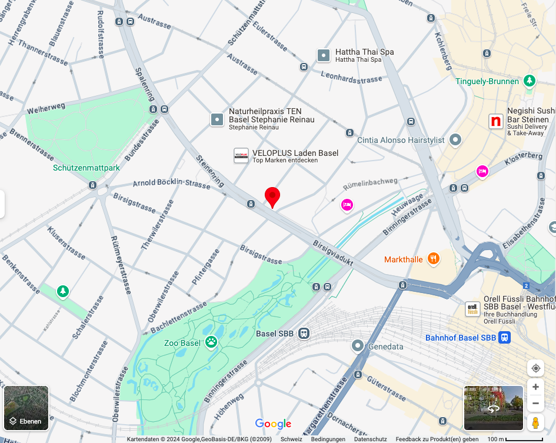Select the VELOPLUS Laden Basel store icon
Screen dimensions: 556x443
click(x=241, y=156)
